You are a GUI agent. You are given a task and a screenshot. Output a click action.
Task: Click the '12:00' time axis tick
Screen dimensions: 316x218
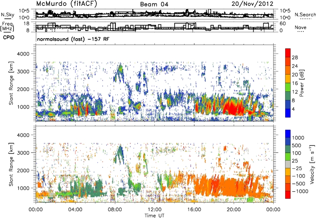pos(154,210)
